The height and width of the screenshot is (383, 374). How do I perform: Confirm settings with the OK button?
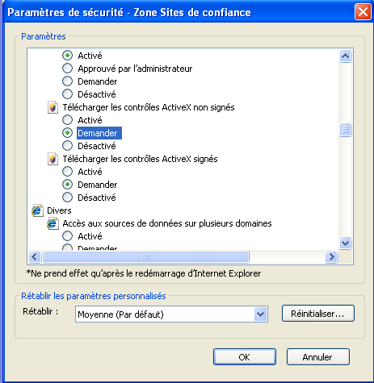245,357
